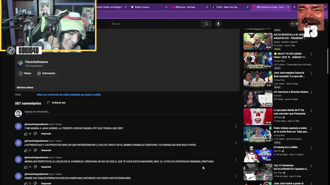This screenshot has width=330, height=185.
Task: Click the search magnifier button
Action: [207, 24]
